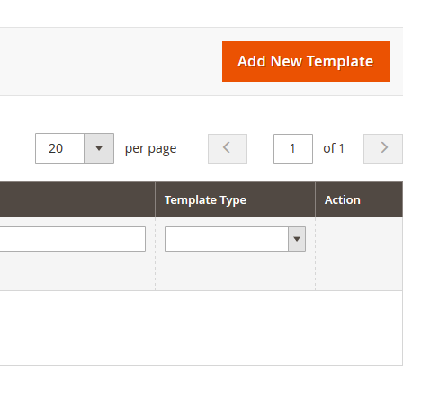The width and height of the screenshot is (430, 398).
Task: Click the empty grid area below filters
Action: pos(201,328)
